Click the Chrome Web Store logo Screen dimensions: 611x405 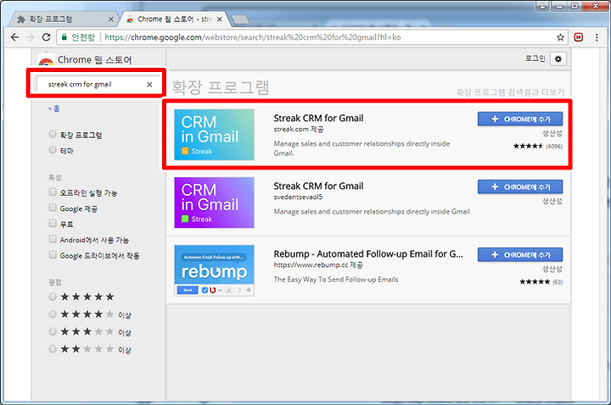(x=46, y=60)
